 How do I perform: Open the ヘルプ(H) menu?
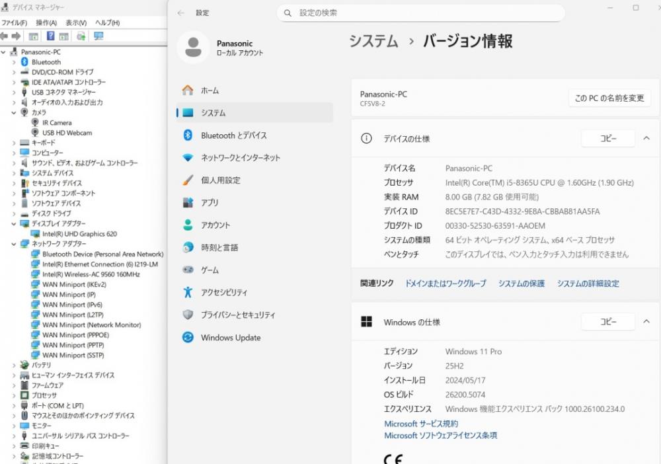[107, 22]
